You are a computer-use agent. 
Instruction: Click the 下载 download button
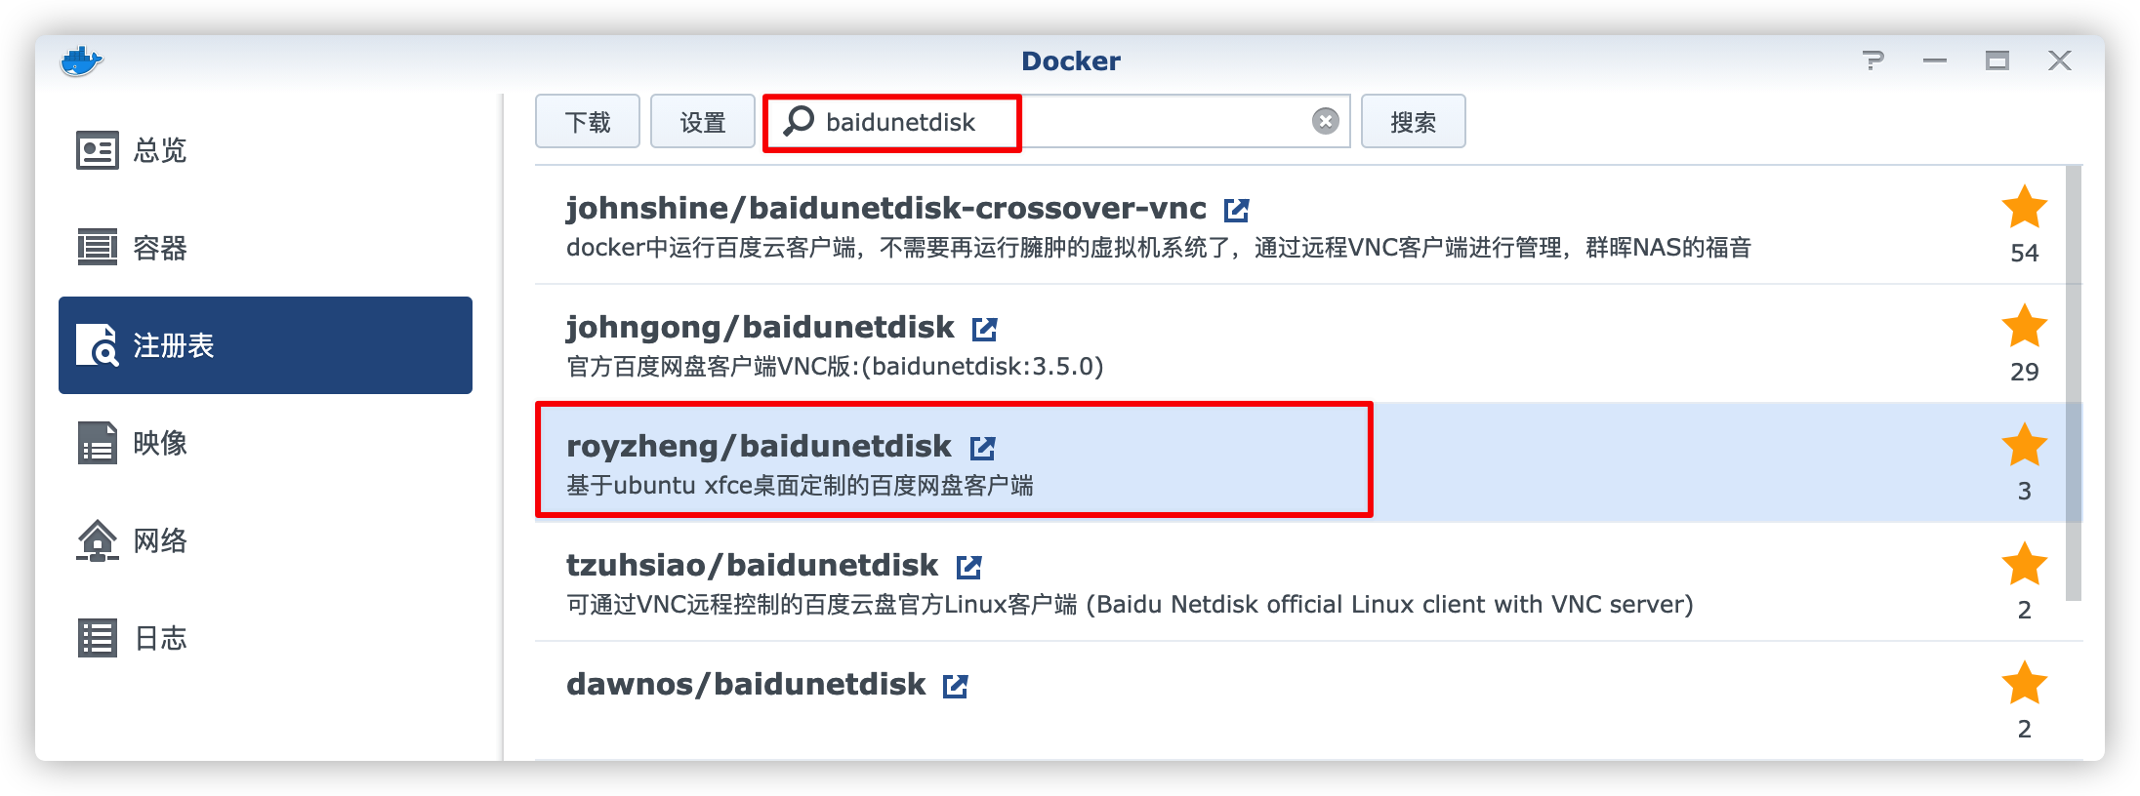[x=588, y=121]
